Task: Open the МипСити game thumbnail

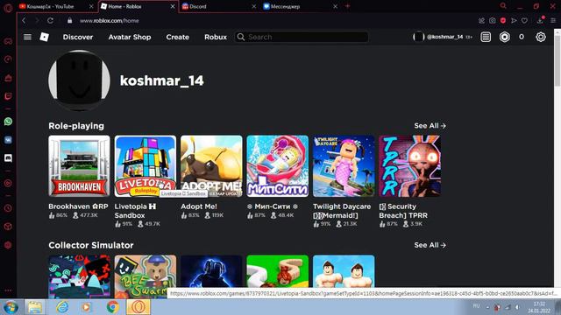Action: [277, 165]
